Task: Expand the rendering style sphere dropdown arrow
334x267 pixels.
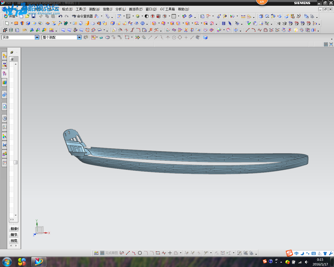Action: coord(142,16)
